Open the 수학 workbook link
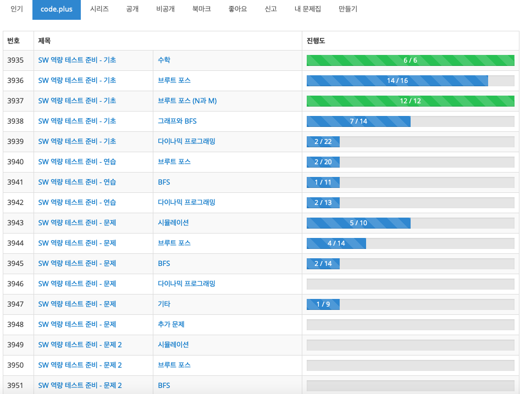Screen dimensions: 520x394 164,60
